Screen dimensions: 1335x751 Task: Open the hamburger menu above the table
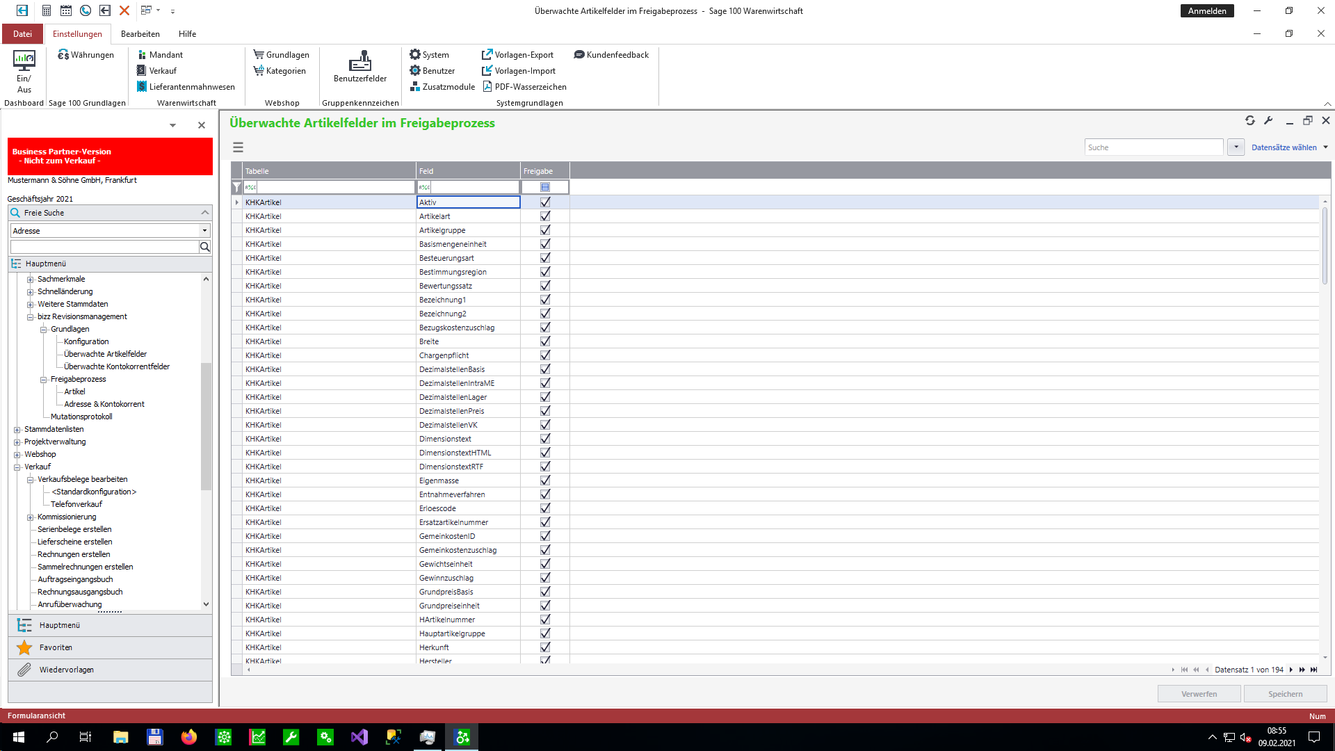238,147
